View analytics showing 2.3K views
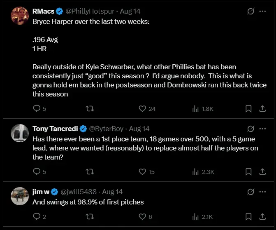 [x=202, y=171]
